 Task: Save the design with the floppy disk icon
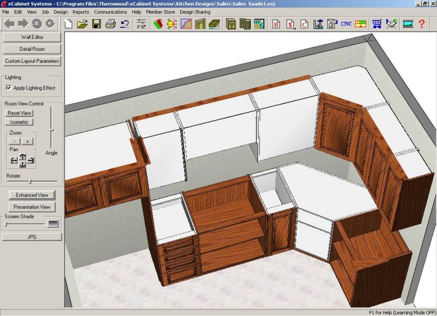coord(96,24)
